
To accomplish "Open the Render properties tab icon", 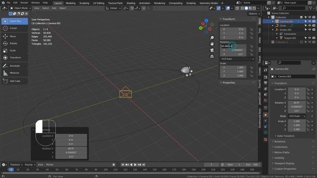I will click(265, 77).
